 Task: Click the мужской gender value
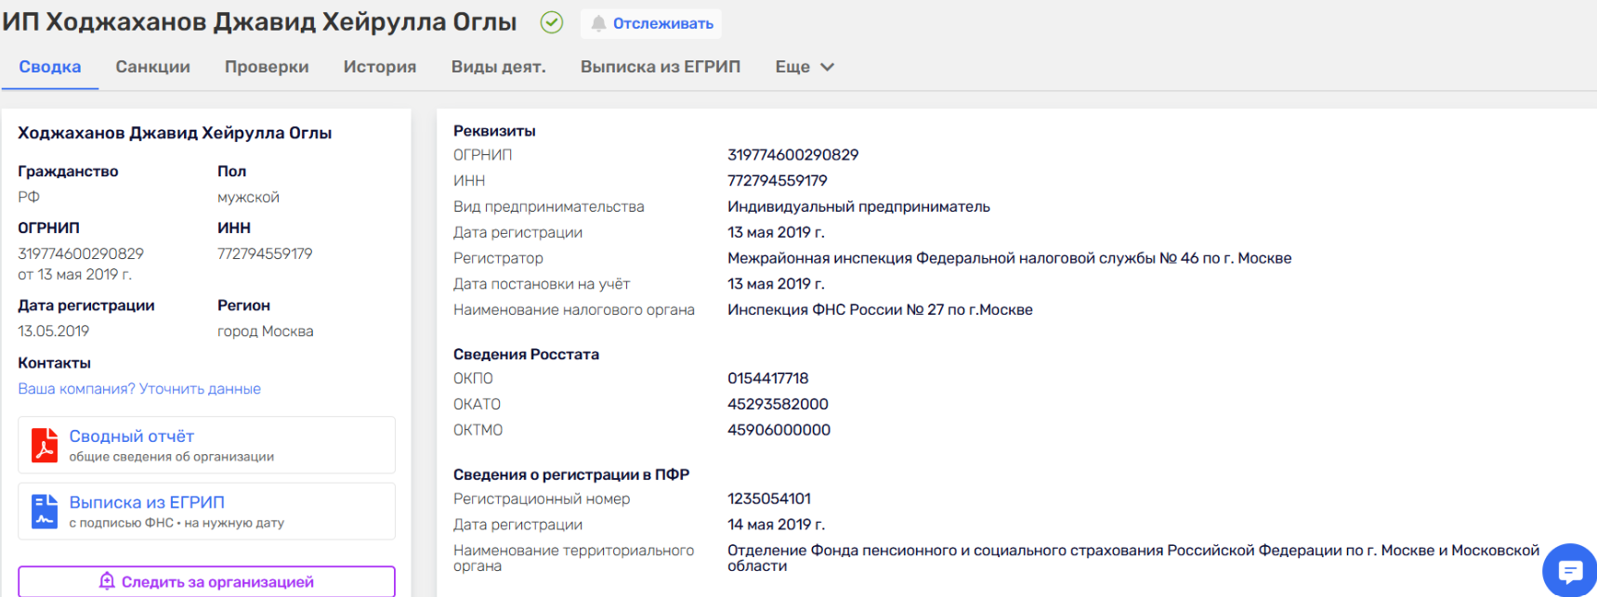[x=248, y=198]
